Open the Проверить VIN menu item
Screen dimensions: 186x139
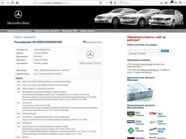[69, 31]
